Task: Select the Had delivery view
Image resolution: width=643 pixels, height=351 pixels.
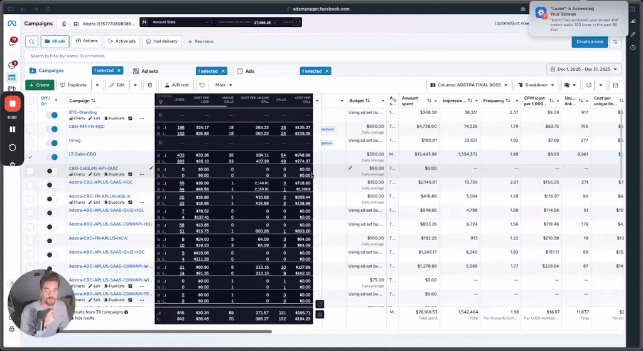Action: pyautogui.click(x=162, y=41)
